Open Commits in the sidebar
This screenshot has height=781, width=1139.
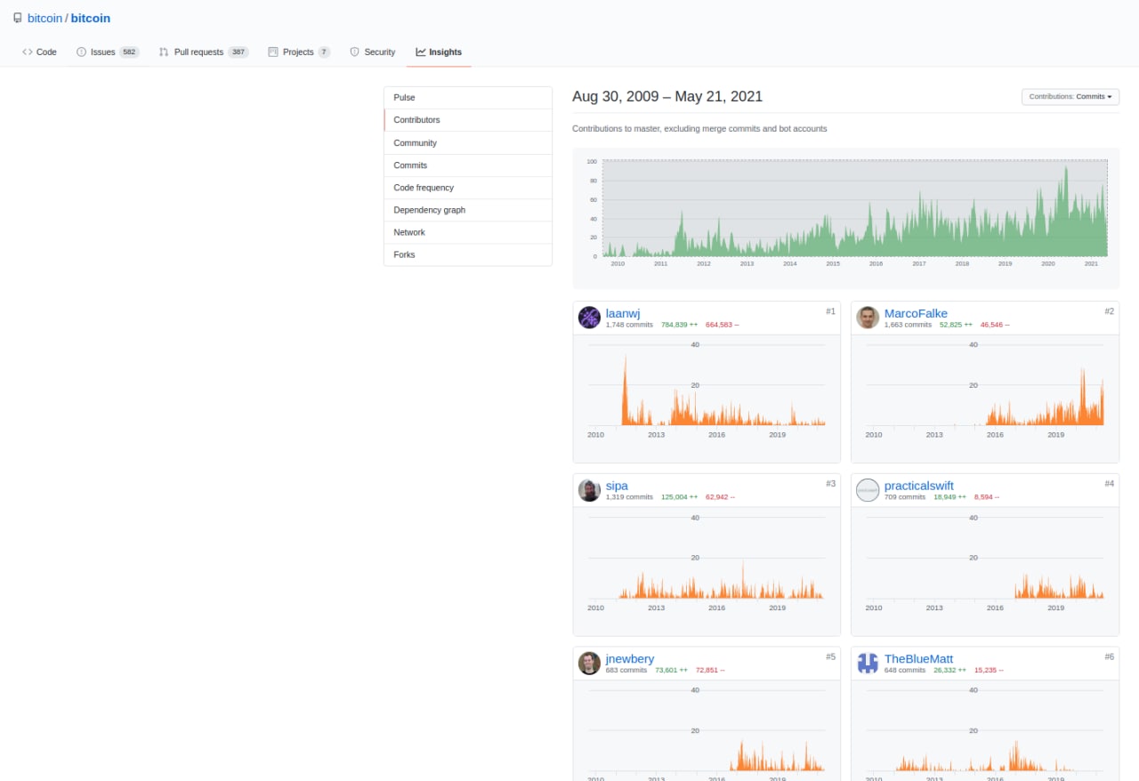click(468, 165)
